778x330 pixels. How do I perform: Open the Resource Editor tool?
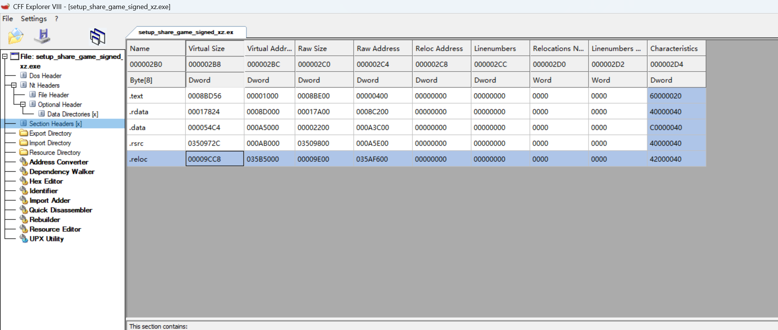coord(55,229)
